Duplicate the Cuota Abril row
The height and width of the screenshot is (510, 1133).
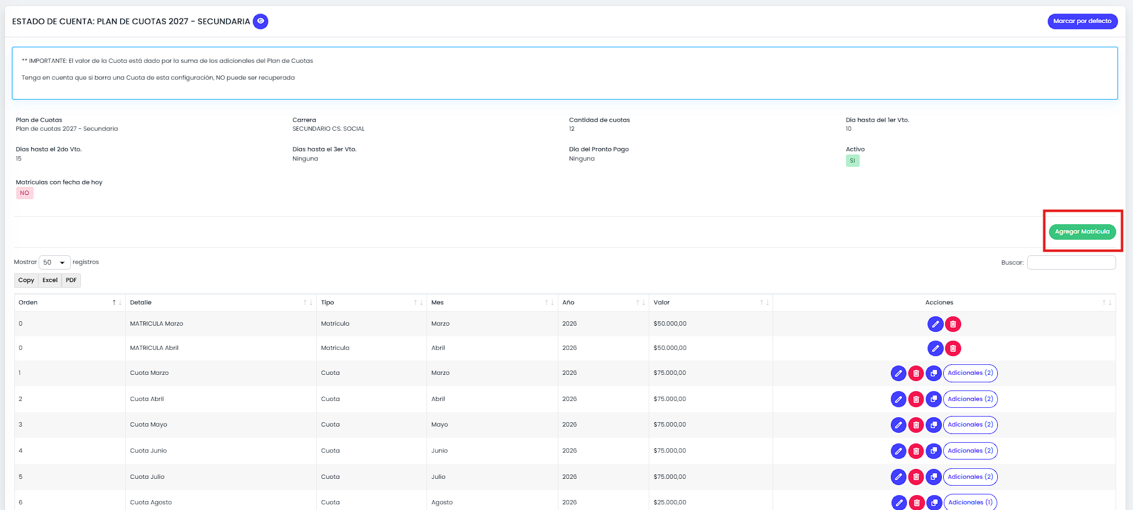pos(934,399)
